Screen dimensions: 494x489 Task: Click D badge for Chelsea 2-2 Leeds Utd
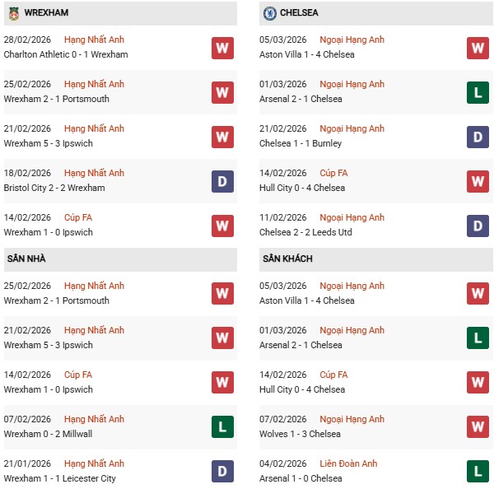pyautogui.click(x=478, y=226)
